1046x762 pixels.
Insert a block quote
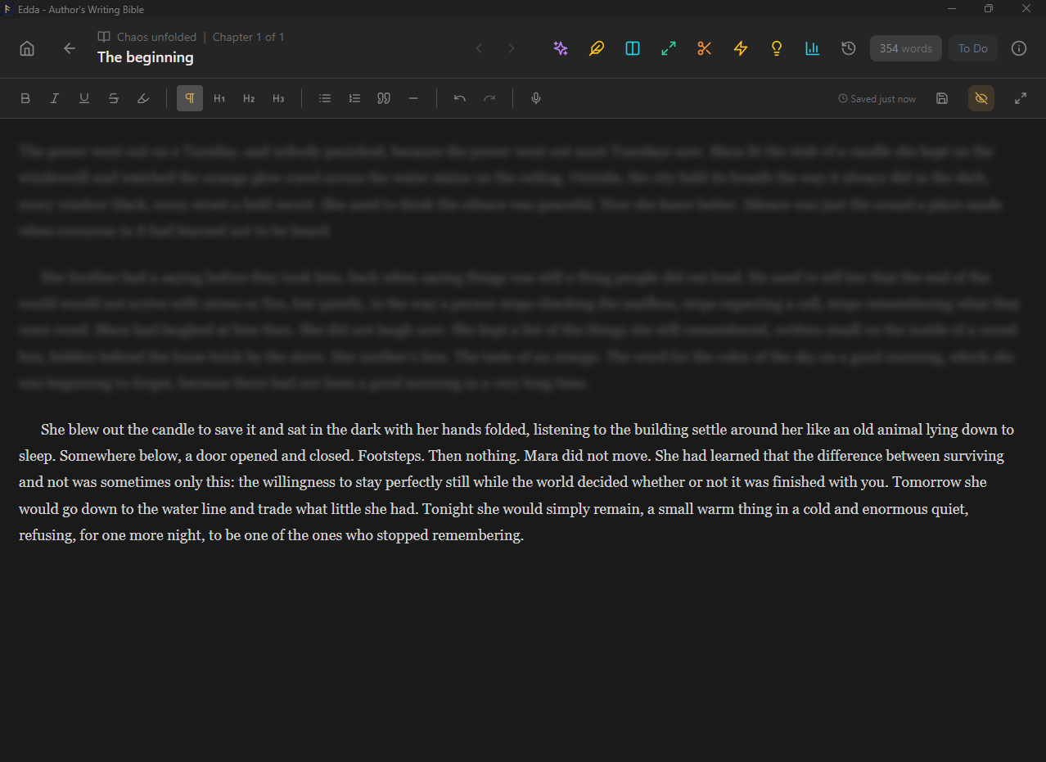pos(384,98)
